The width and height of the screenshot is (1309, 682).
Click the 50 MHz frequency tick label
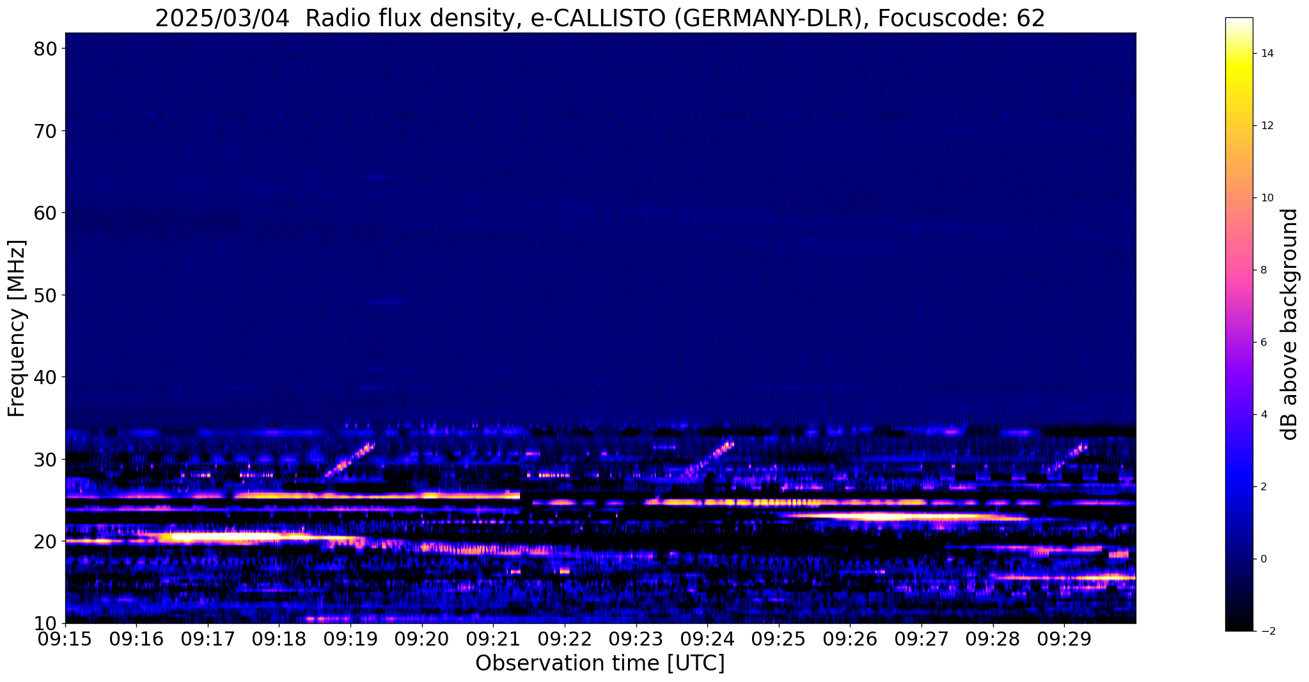45,295
